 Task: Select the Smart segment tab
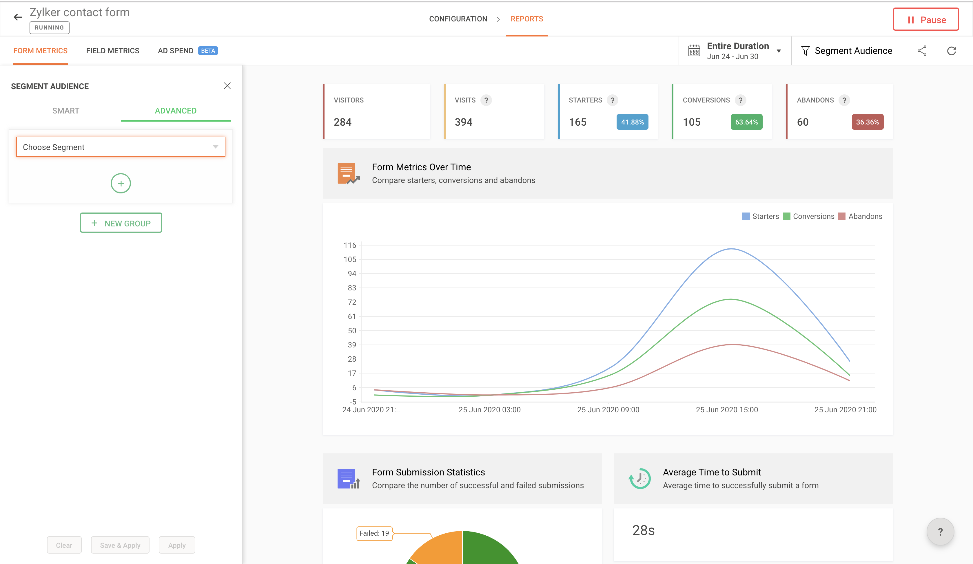point(66,111)
